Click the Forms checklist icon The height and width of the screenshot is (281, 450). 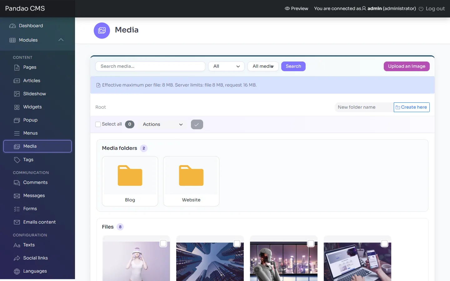pyautogui.click(x=17, y=209)
